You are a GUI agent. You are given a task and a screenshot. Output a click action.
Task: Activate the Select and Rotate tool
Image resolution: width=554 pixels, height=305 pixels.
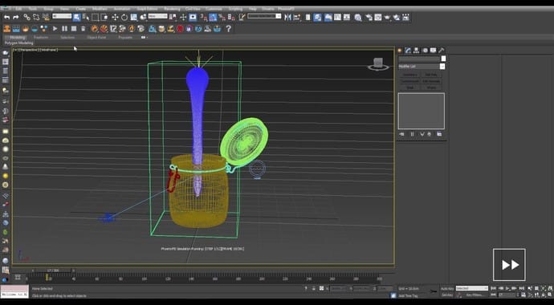tap(124, 17)
